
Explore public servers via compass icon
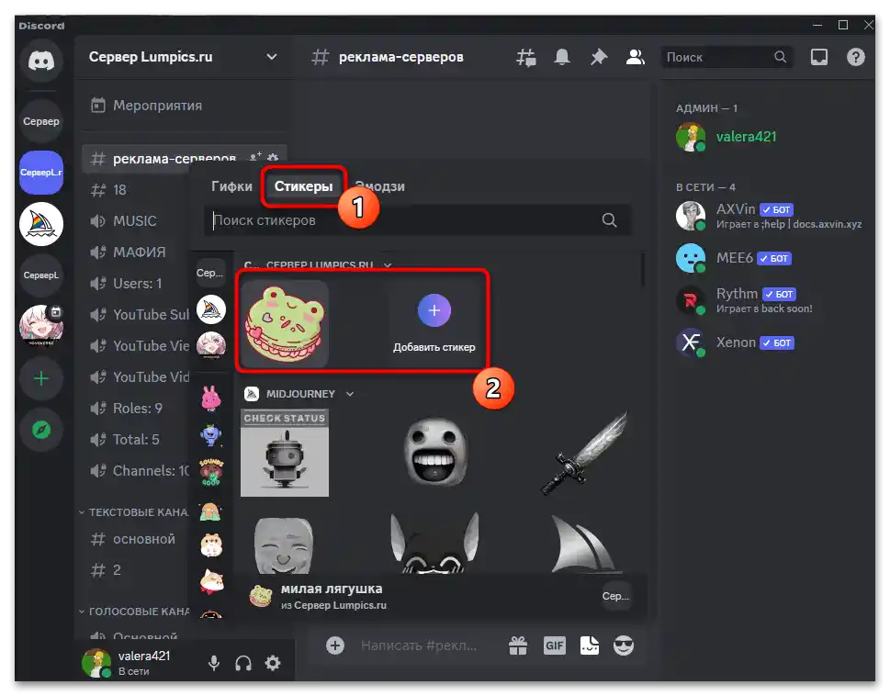40,430
